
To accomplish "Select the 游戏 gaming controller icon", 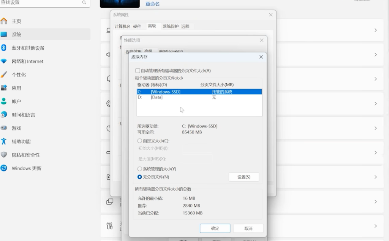I will pyautogui.click(x=4, y=128).
